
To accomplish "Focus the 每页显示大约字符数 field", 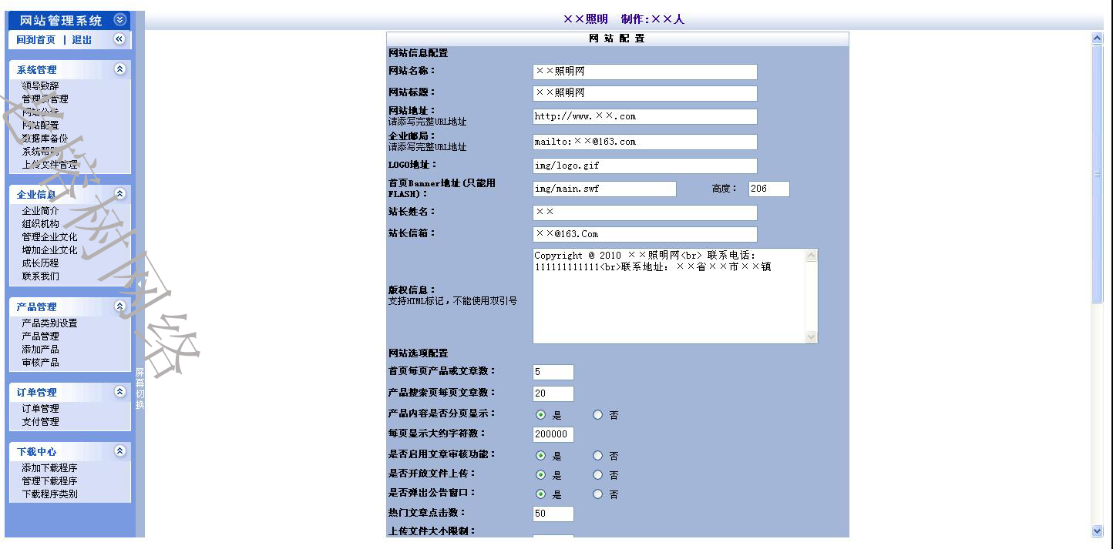I will point(553,434).
